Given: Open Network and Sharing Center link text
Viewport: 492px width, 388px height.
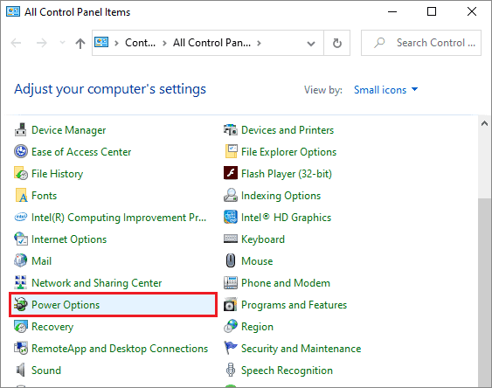Looking at the screenshot, I should tap(97, 283).
